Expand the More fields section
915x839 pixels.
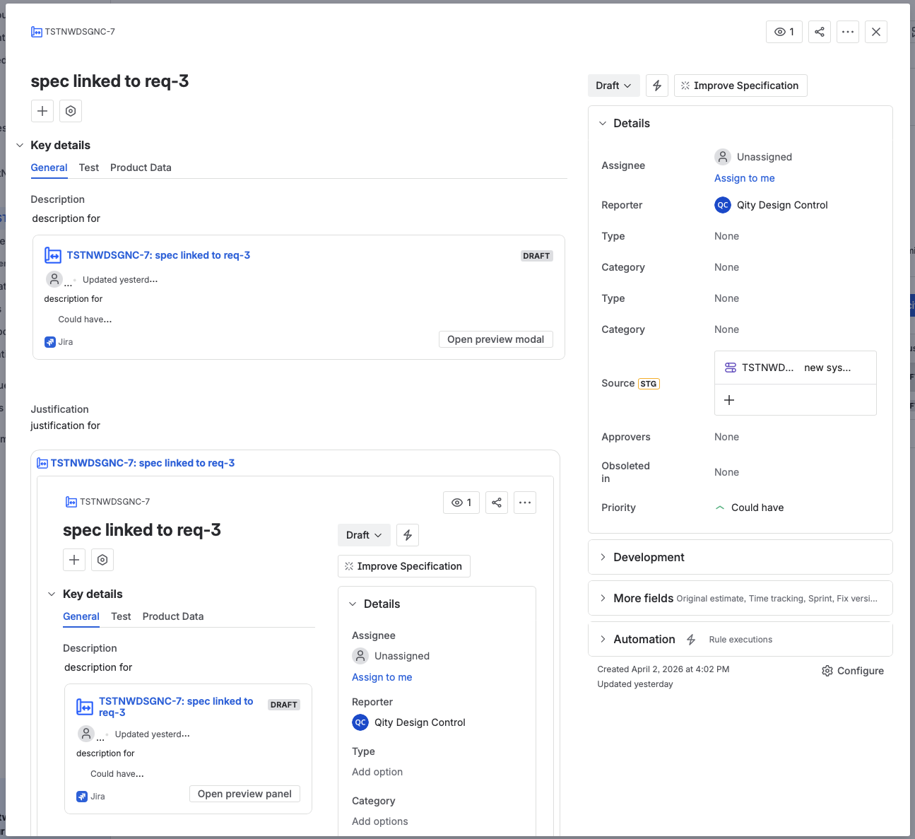pyautogui.click(x=603, y=598)
